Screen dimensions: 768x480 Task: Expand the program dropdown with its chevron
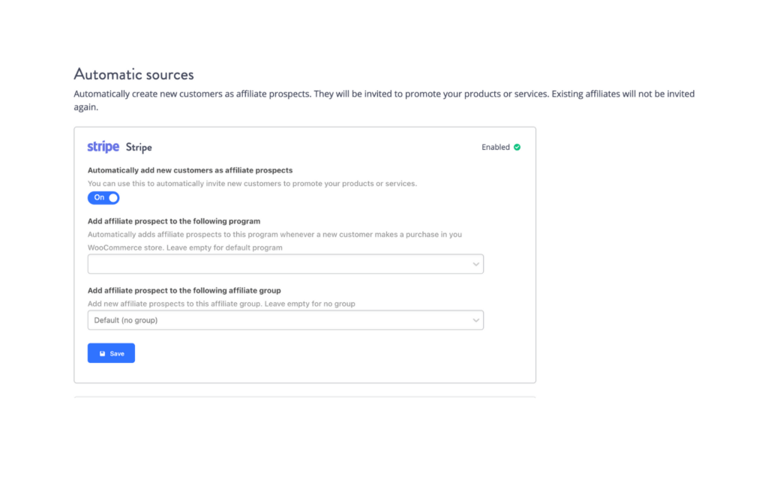point(476,263)
